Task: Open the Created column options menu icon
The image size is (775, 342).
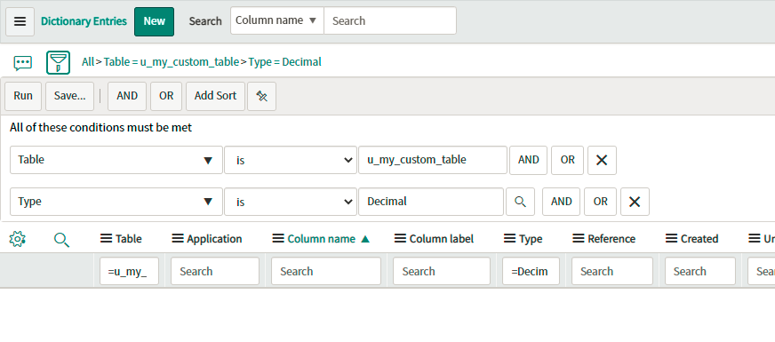Action: 672,238
